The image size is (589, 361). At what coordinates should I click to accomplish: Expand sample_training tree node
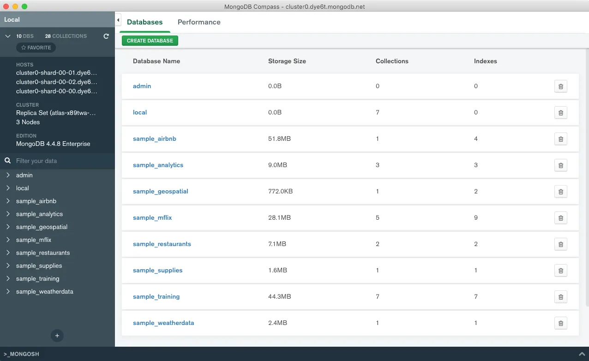pos(8,278)
